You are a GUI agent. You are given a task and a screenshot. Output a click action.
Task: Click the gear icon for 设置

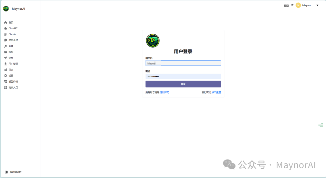point(5,76)
